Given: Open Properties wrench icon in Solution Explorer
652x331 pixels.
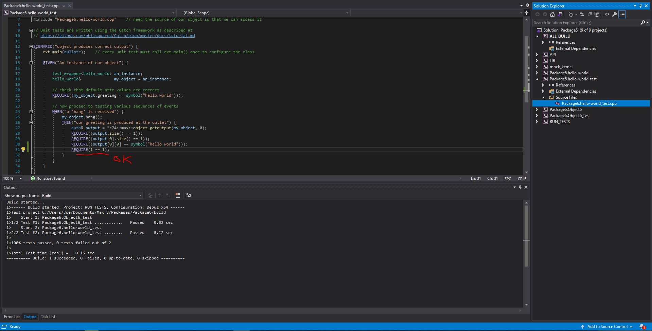Looking at the screenshot, I should click(x=615, y=14).
